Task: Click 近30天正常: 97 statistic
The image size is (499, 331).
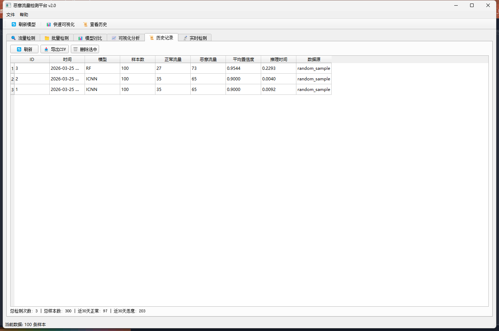Action: click(x=93, y=311)
